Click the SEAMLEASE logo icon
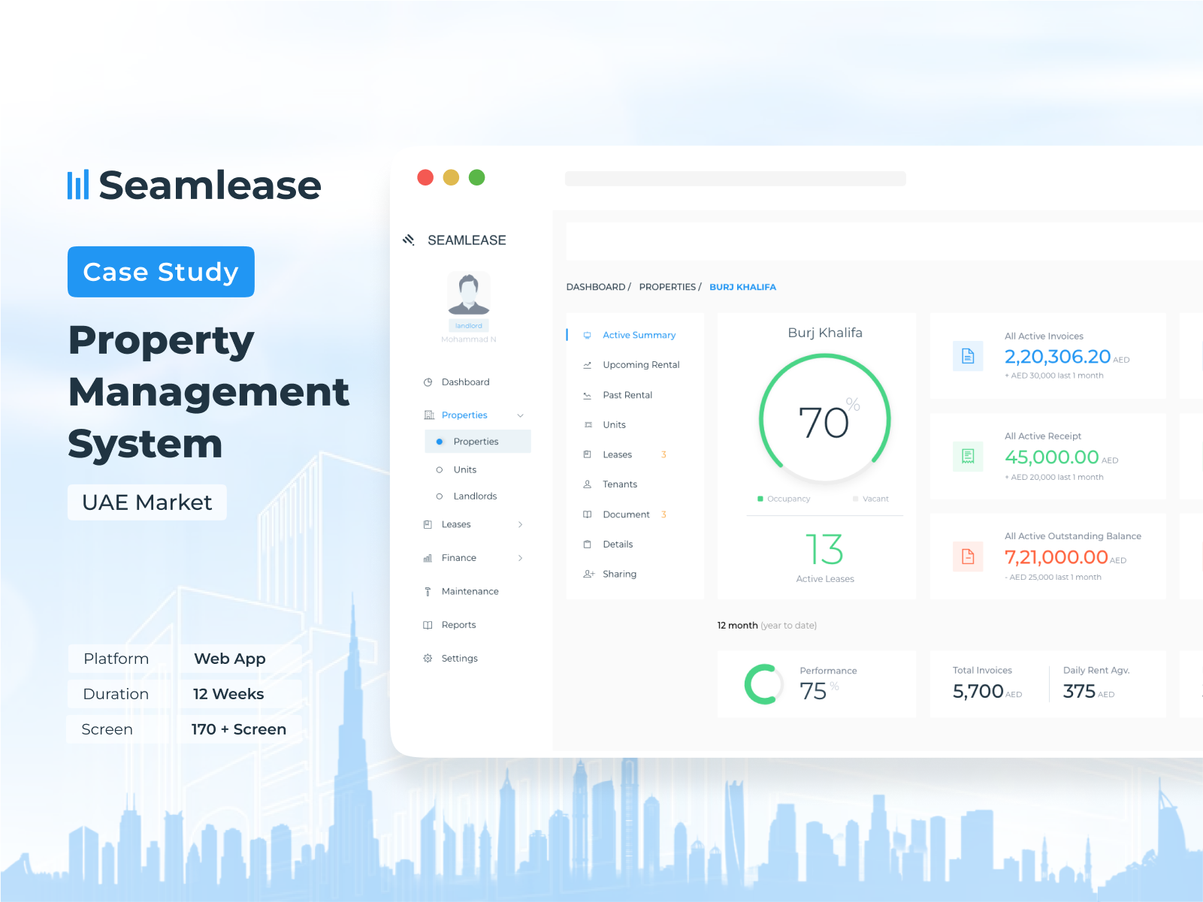The image size is (1203, 902). (408, 239)
